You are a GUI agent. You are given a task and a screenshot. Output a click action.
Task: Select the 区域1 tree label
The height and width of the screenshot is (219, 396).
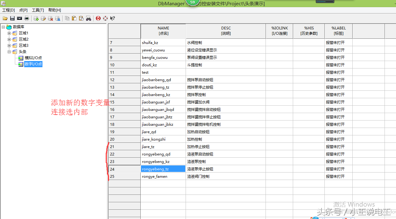click(24, 33)
